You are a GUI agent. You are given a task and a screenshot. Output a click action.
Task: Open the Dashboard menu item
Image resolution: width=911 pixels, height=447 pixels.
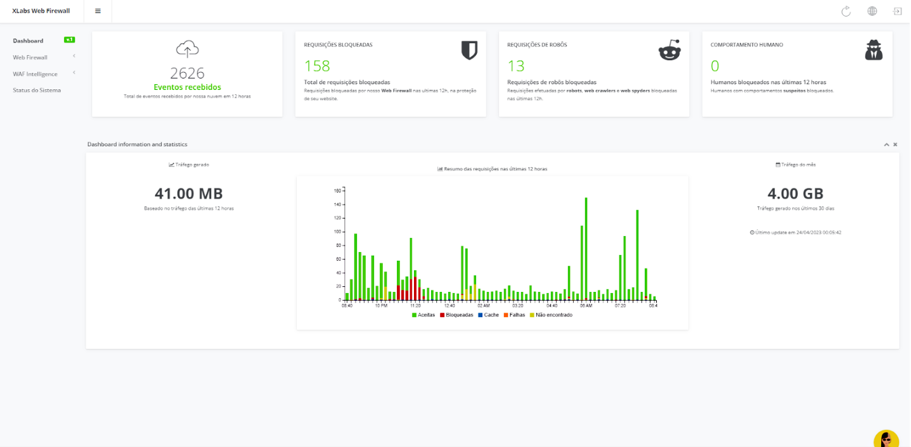27,40
